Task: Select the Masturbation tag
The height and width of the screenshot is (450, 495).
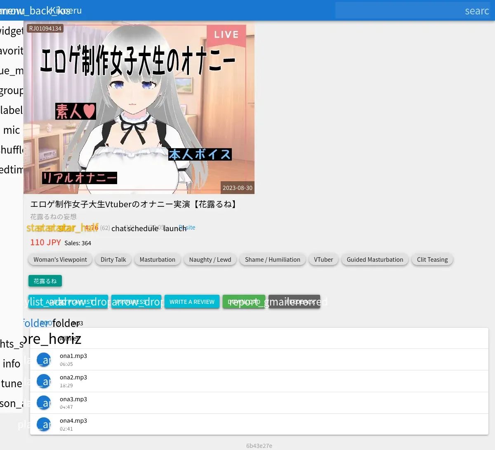Action: coord(158,260)
